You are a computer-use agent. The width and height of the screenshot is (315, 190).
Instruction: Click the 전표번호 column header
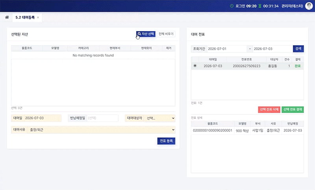click(246, 59)
